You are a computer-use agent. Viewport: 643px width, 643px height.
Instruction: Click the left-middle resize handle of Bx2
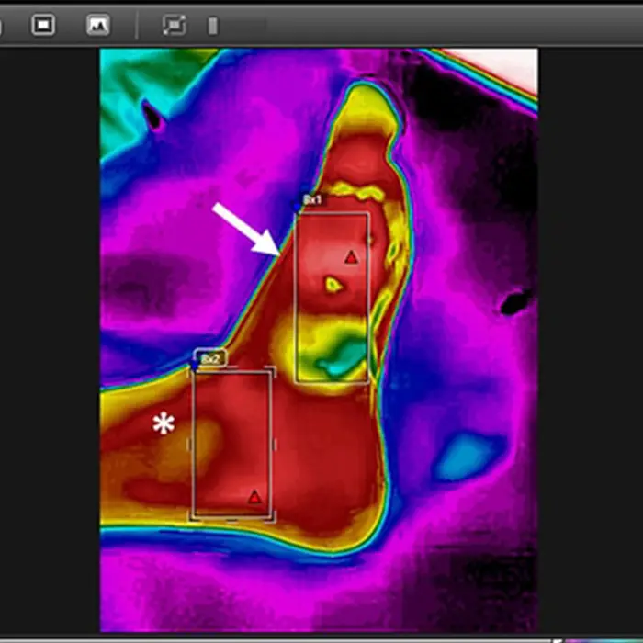click(x=191, y=445)
